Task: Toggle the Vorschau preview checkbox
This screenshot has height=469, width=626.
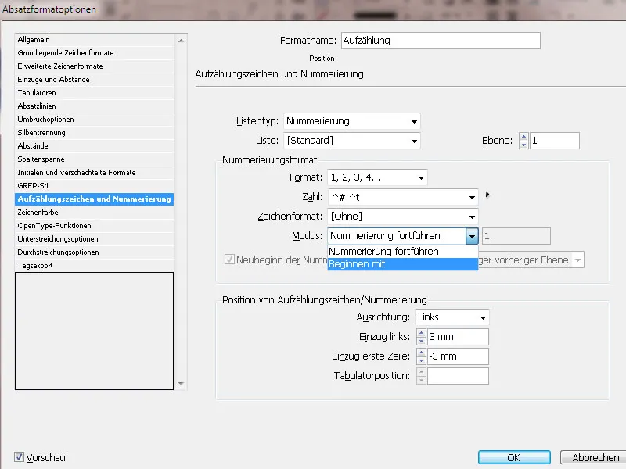Action: [19, 457]
